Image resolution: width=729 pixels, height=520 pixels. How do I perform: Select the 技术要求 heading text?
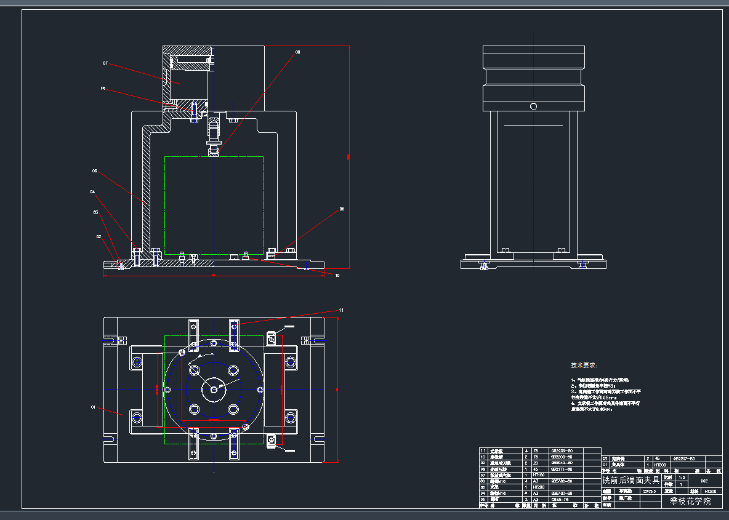tap(584, 365)
